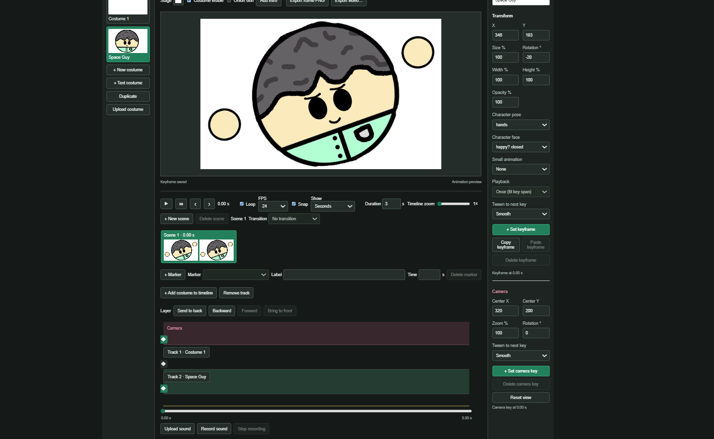Click the Upload sound button
The height and width of the screenshot is (439, 714).
178,429
